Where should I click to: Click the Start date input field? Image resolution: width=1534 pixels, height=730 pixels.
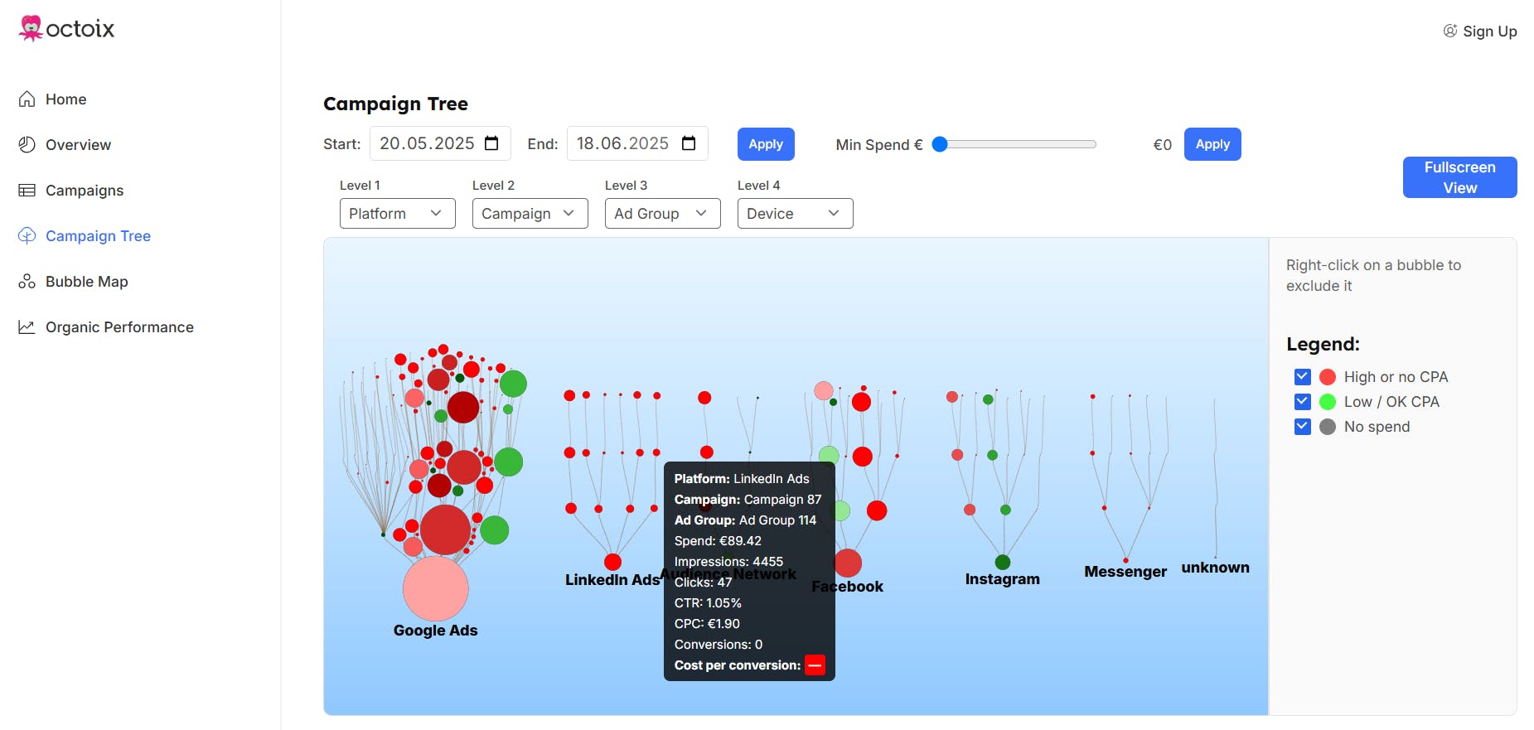(440, 143)
